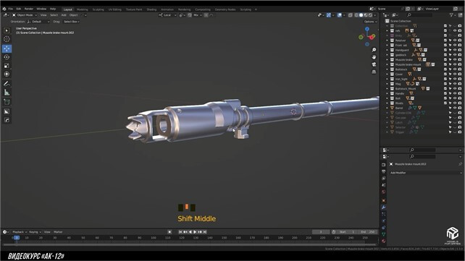This screenshot has width=465, height=261.
Task: Hide the Receiver collection with eye icon
Action: click(x=455, y=40)
